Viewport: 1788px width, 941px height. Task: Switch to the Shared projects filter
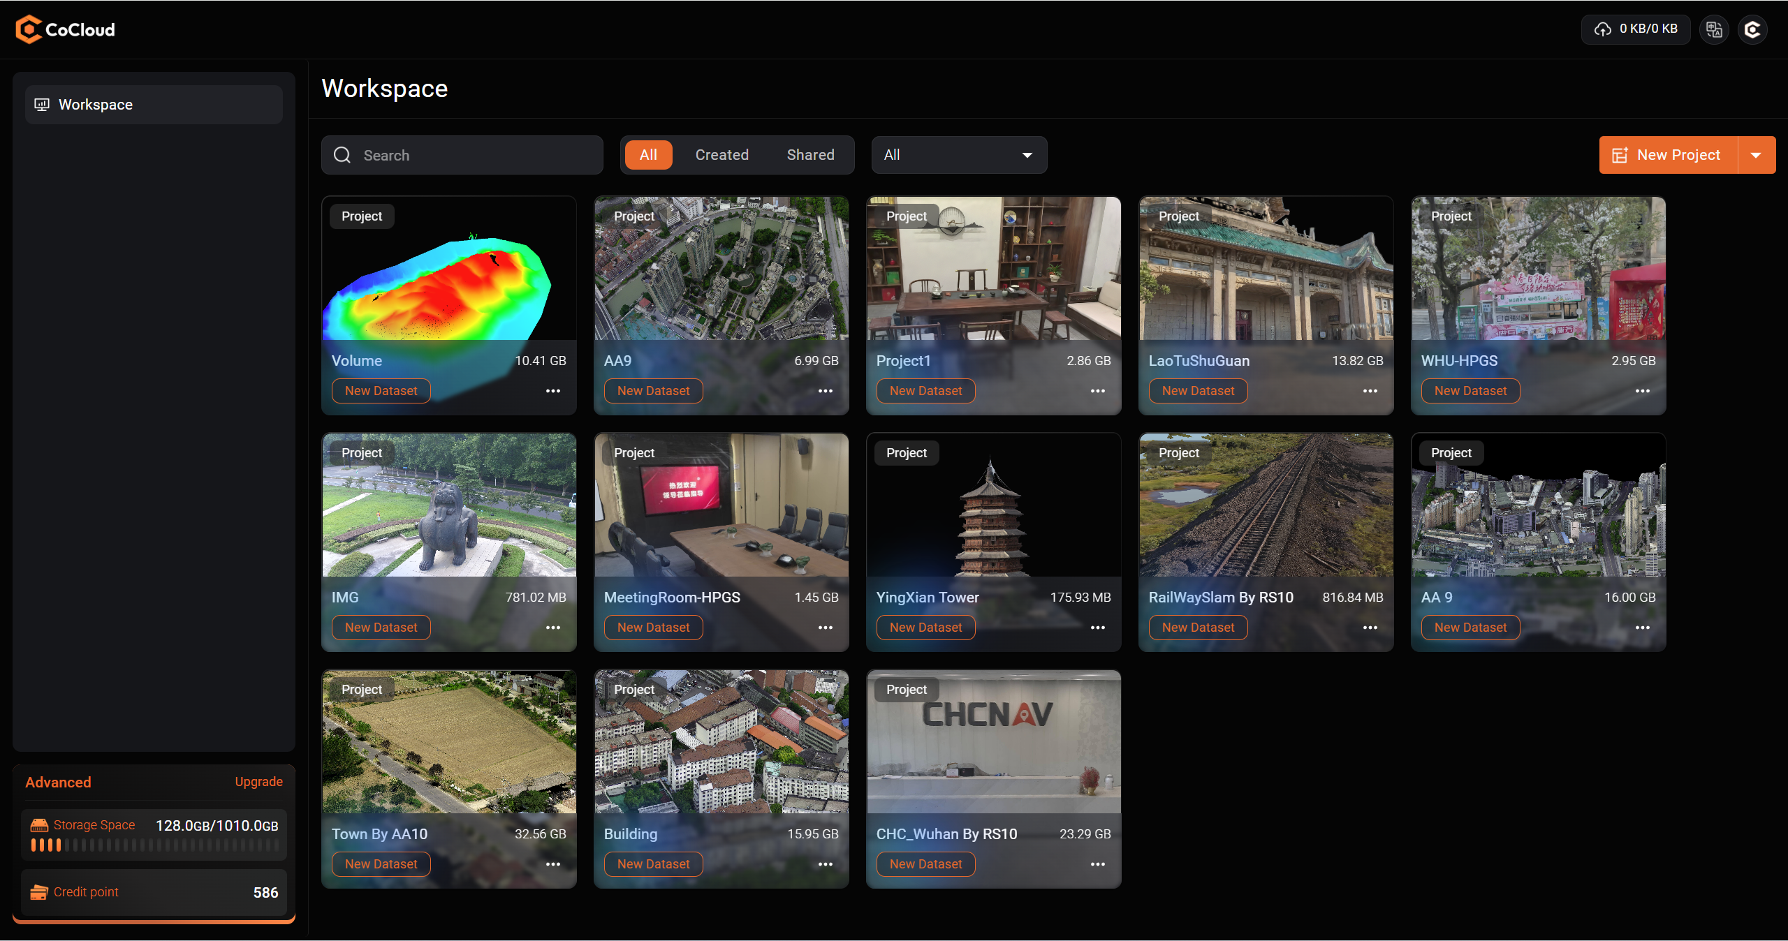click(811, 154)
